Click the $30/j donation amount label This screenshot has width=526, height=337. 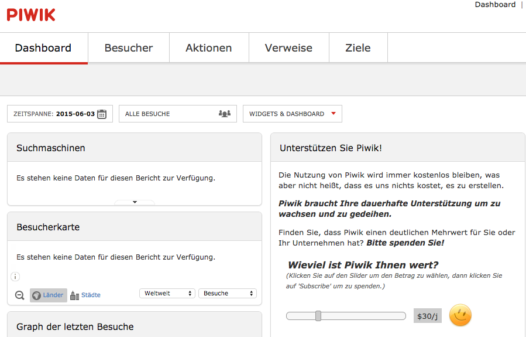coord(427,316)
